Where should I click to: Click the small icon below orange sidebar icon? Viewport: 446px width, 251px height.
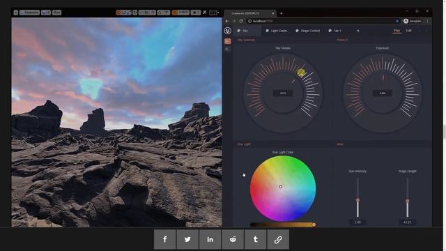(226, 50)
